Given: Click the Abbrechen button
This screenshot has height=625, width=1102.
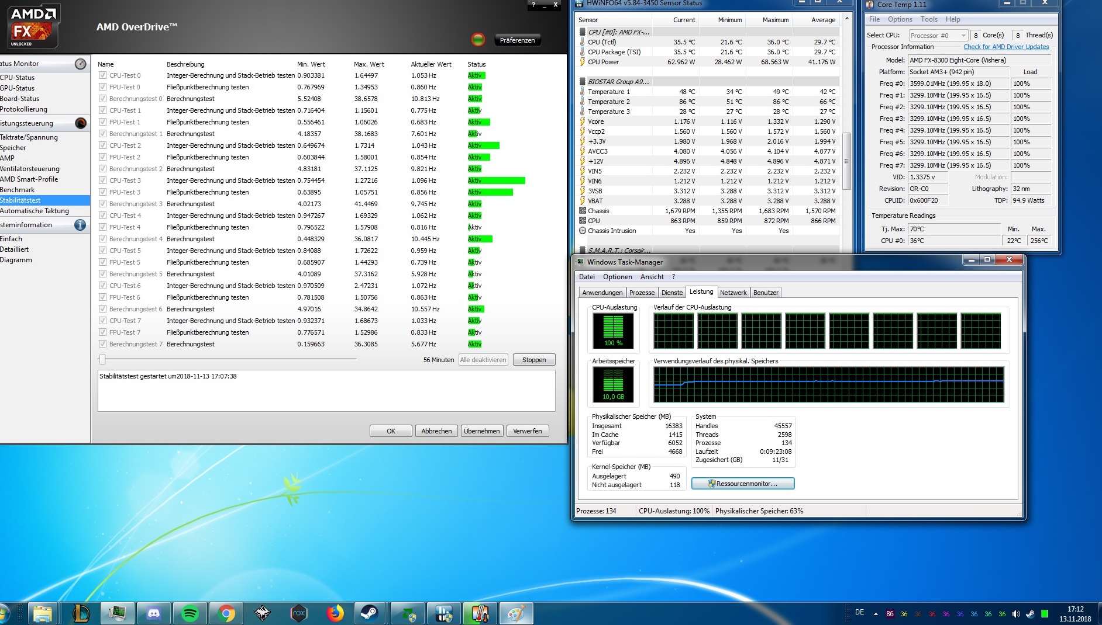Looking at the screenshot, I should pyautogui.click(x=436, y=431).
